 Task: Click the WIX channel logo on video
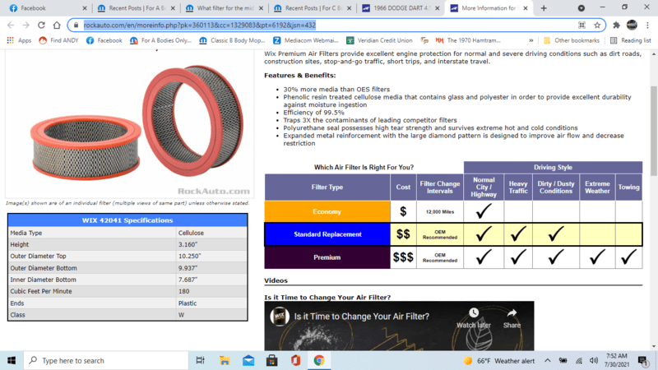pyautogui.click(x=280, y=317)
